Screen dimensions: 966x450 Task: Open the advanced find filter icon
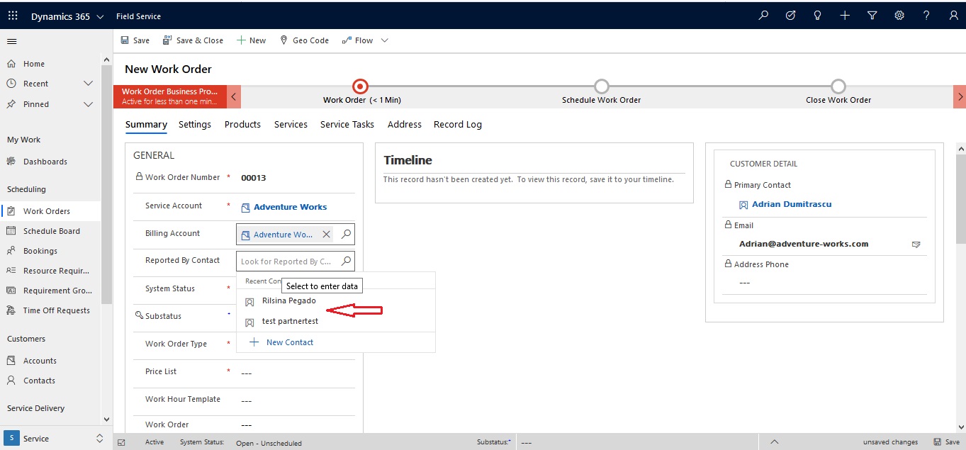pos(872,16)
